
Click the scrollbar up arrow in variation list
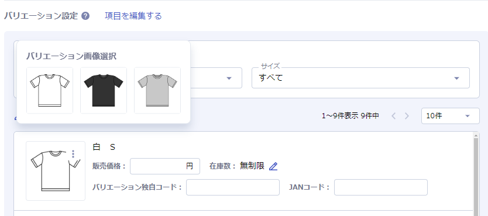coord(476,135)
